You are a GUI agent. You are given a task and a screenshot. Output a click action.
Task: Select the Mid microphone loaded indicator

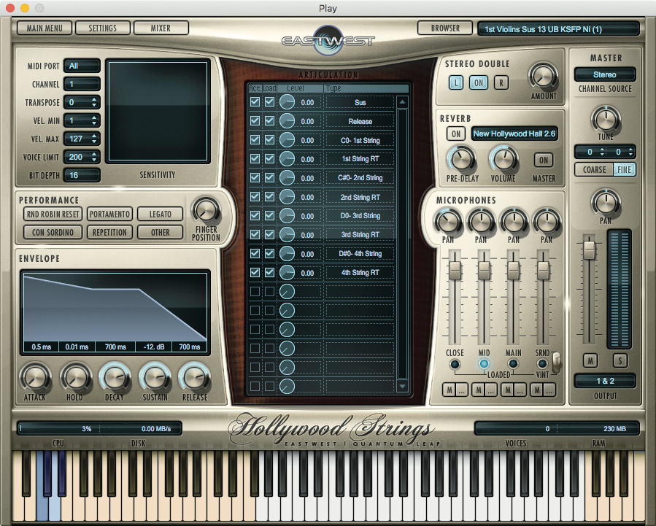pyautogui.click(x=484, y=364)
